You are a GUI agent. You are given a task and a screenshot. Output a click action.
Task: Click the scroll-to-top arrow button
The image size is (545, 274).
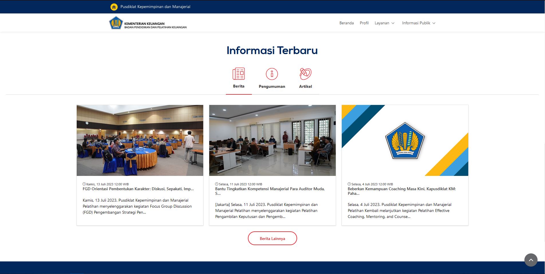point(531,260)
